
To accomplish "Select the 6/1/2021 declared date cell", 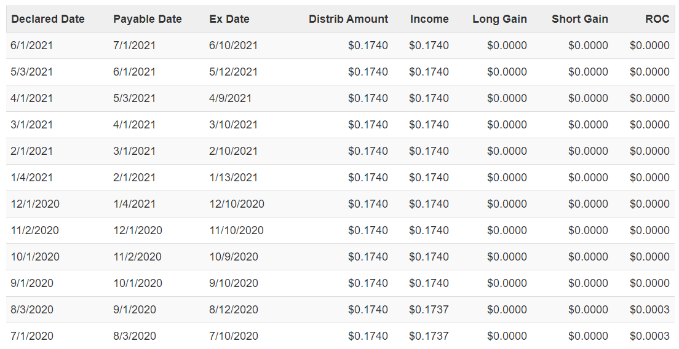I will tap(31, 45).
